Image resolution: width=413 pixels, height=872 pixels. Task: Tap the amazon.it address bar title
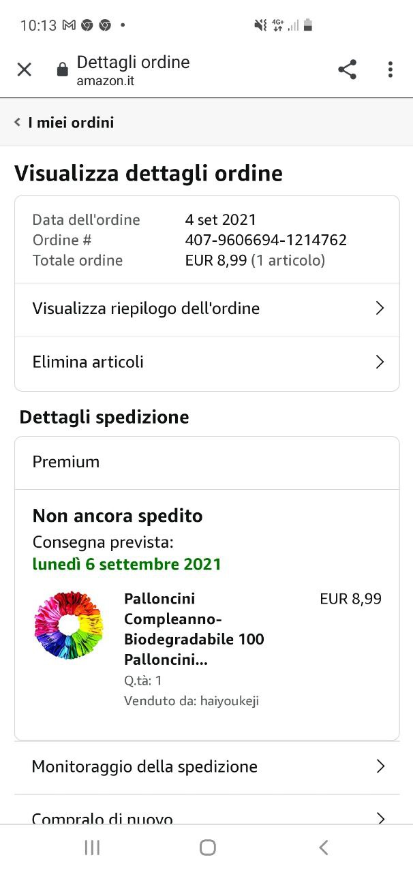133,70
